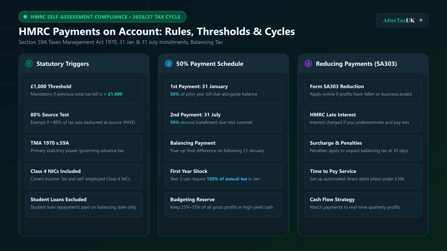
Task: Open the Reducing Payments (SA303) header
Action: pyautogui.click(x=363, y=64)
